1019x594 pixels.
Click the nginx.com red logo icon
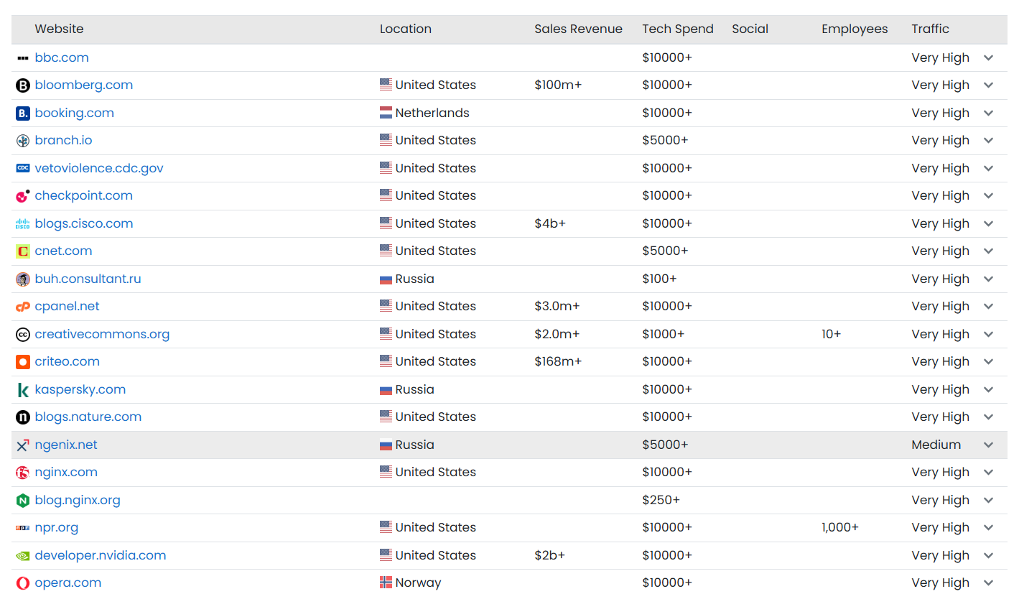pyautogui.click(x=23, y=473)
